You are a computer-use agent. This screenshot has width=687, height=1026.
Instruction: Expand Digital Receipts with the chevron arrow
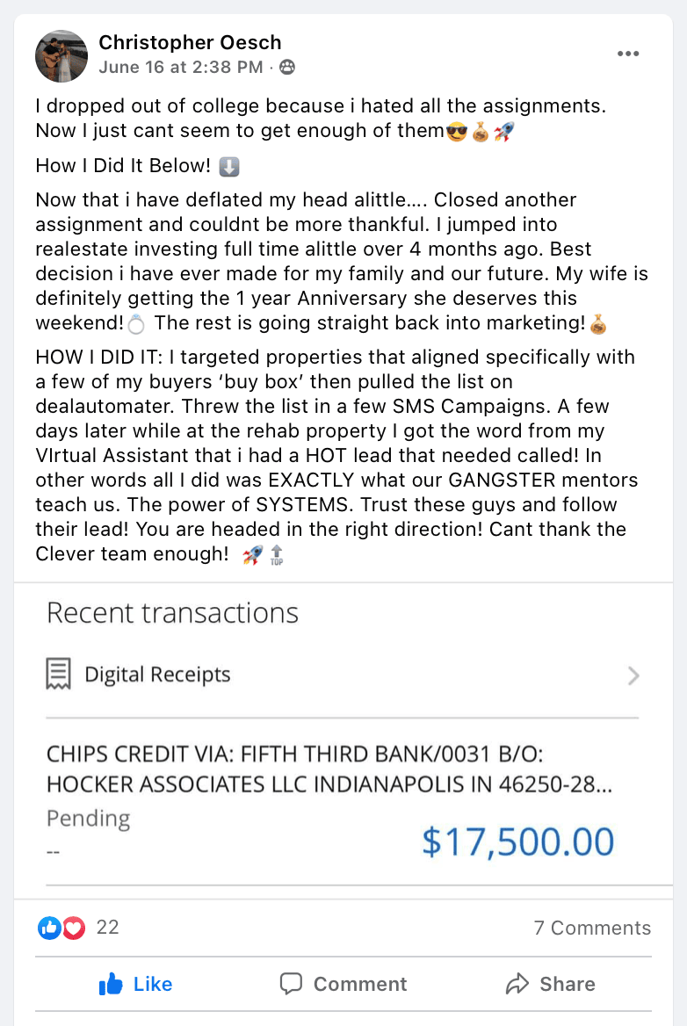coord(633,676)
